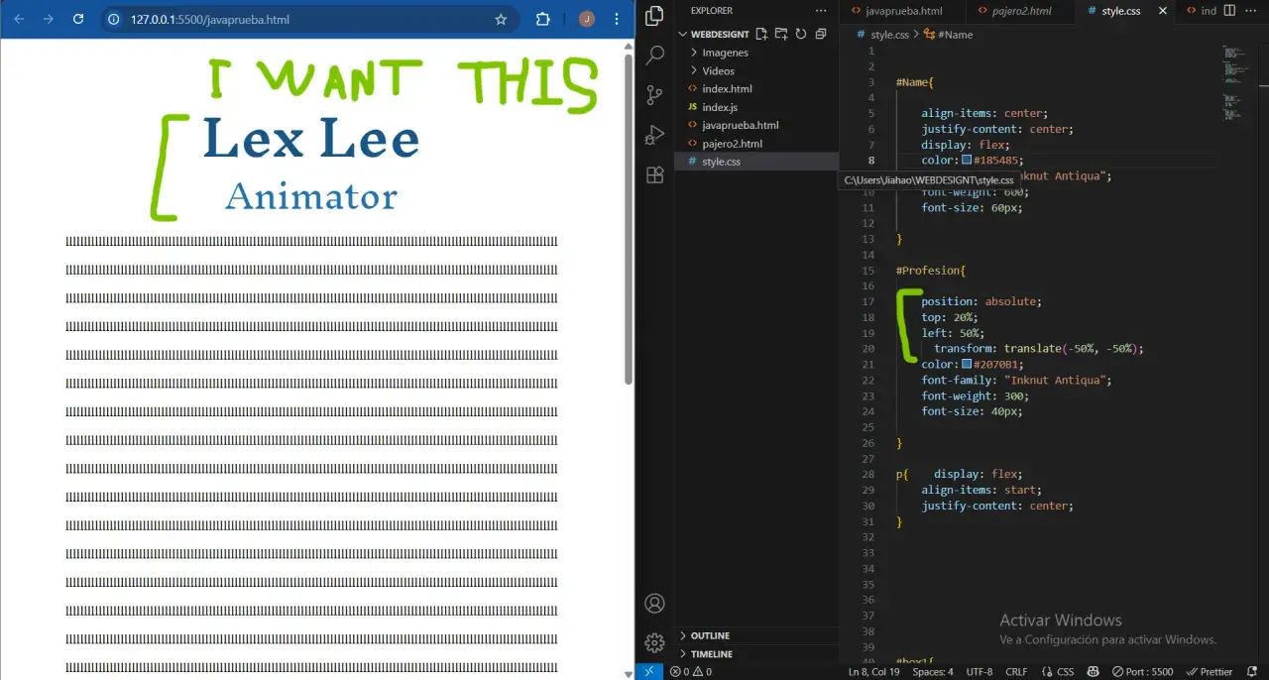
Task: Open Chrome three-dot menu
Action: 618,19
